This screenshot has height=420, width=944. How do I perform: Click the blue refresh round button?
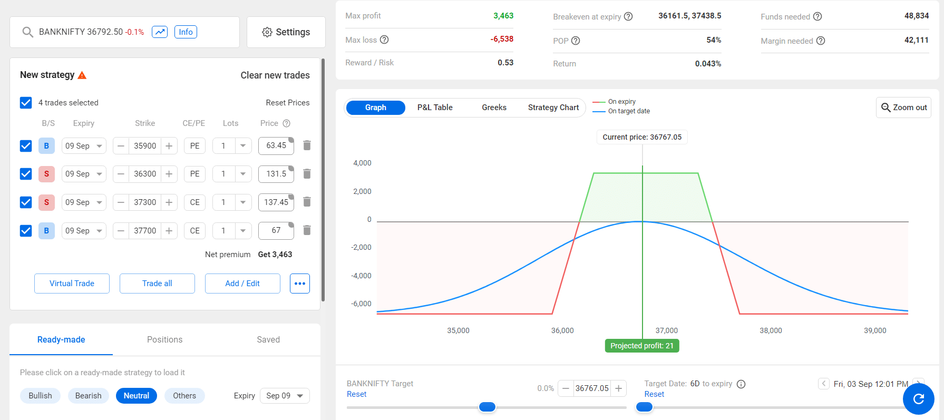(919, 399)
